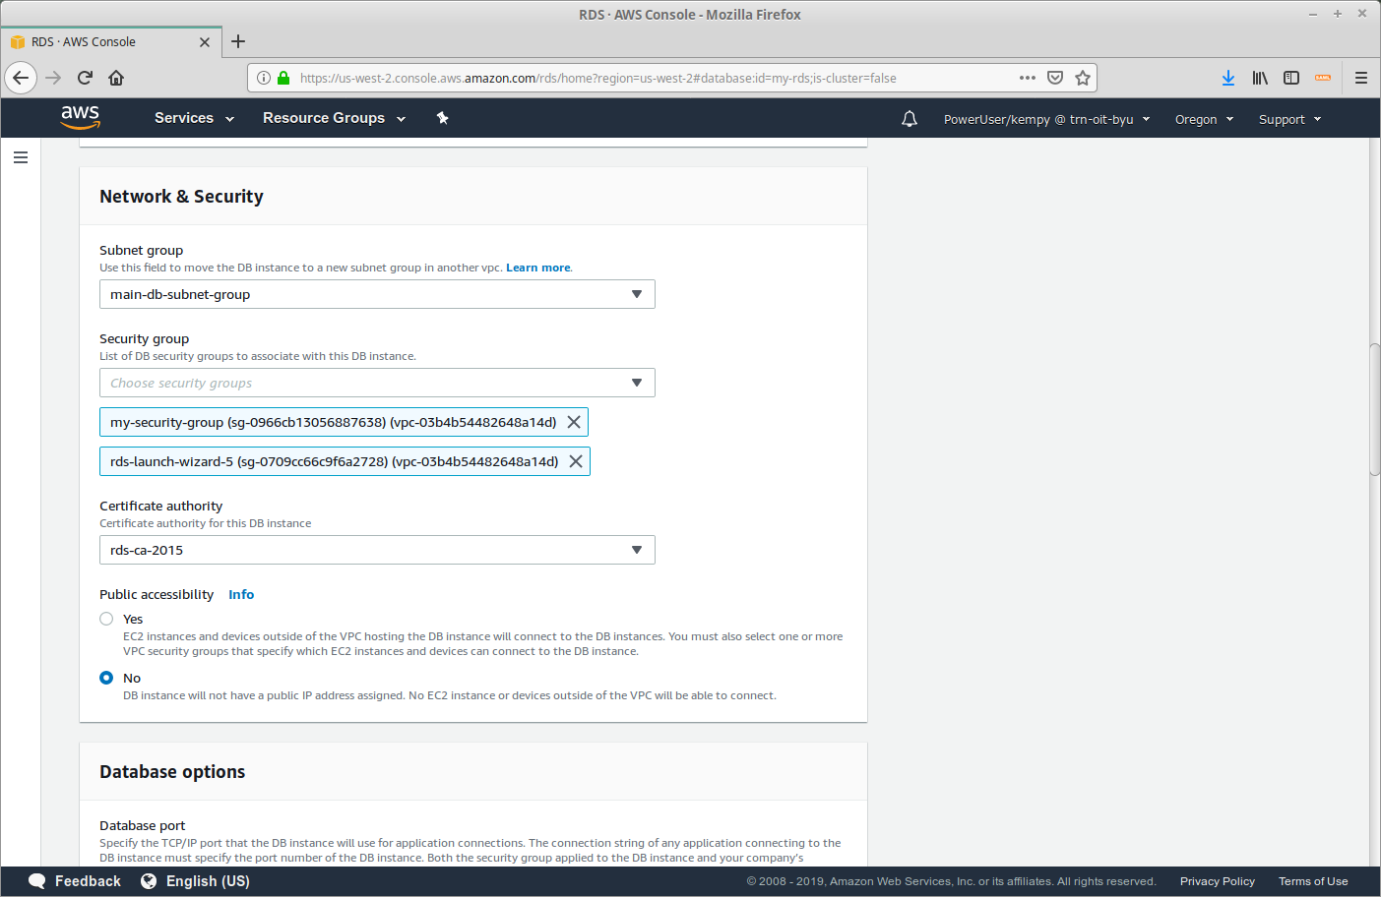This screenshot has width=1381, height=897.
Task: Select Yes for public accessibility
Action: 106,619
